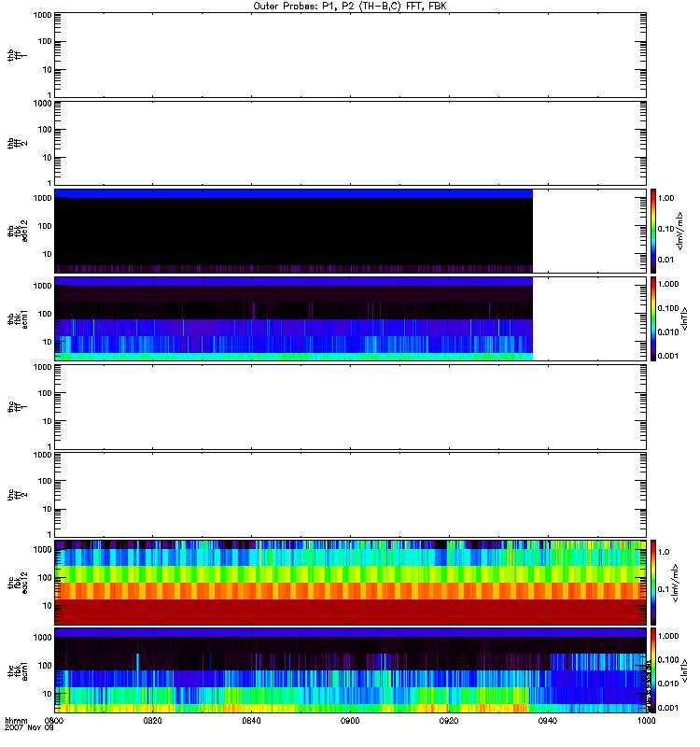The height and width of the screenshot is (747, 700).
Task: Click the 0940 time axis label
Action: click(x=548, y=720)
